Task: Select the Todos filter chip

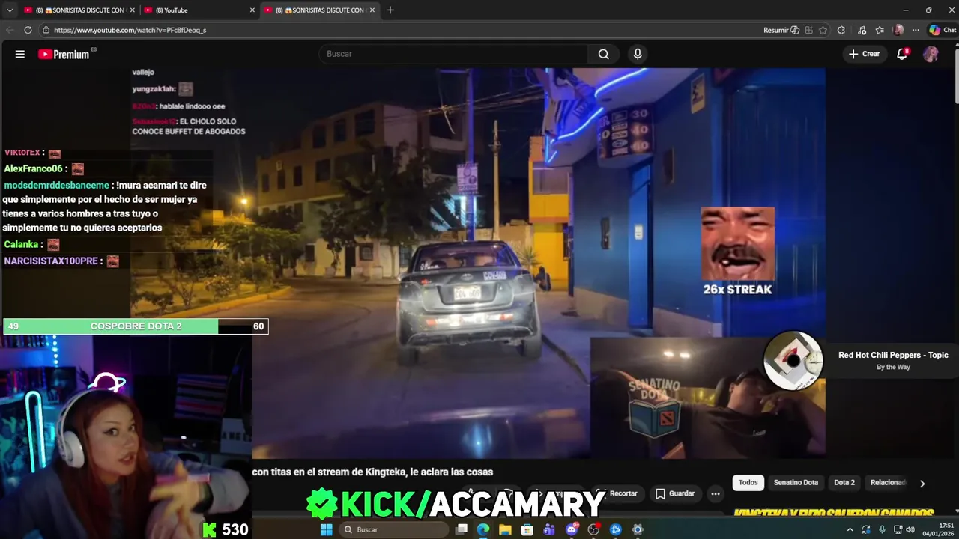Action: [x=748, y=483]
